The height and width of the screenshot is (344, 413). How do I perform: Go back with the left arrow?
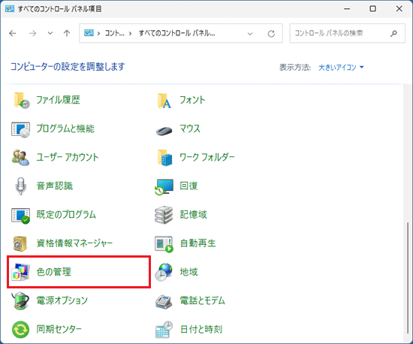point(13,33)
